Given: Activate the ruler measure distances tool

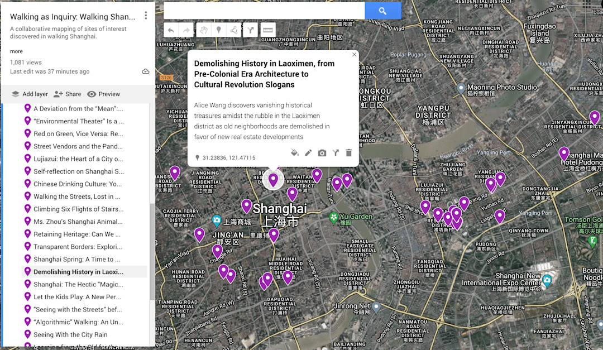Looking at the screenshot, I should (267, 30).
